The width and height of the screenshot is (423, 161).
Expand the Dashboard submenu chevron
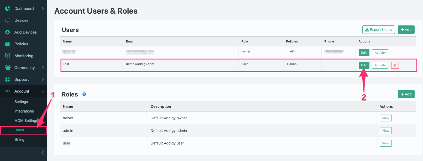pyautogui.click(x=43, y=9)
